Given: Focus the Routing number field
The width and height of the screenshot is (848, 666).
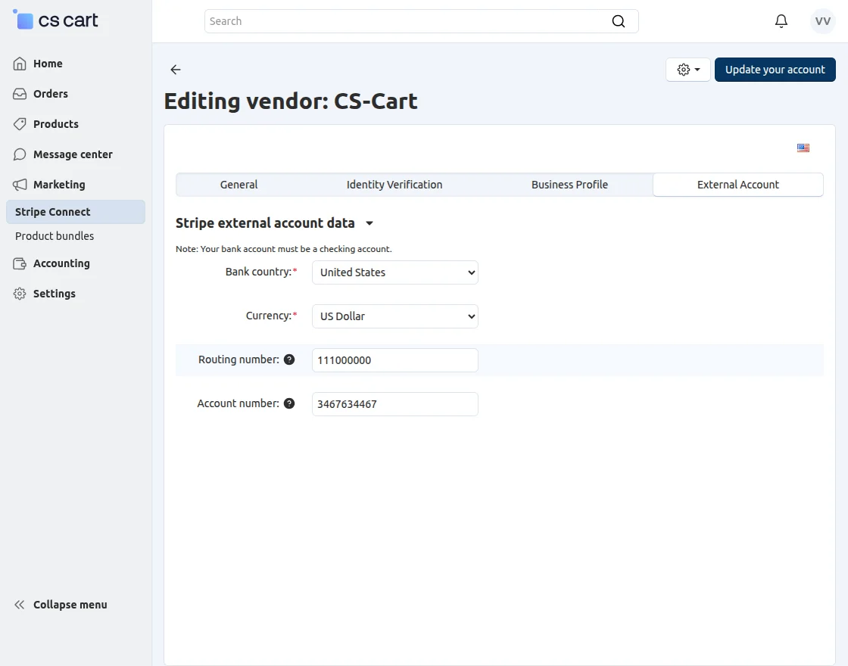Looking at the screenshot, I should point(394,360).
